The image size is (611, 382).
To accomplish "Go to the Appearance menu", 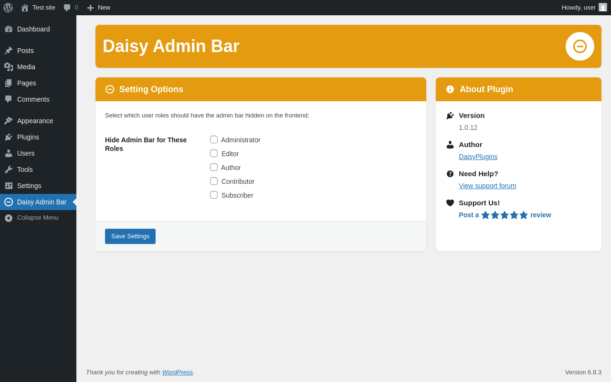I will click(35, 121).
